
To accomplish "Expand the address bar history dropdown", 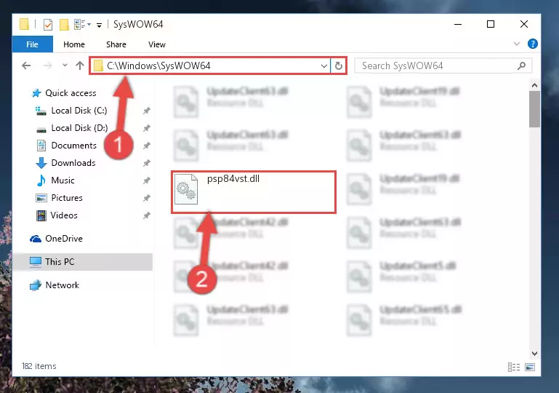I will click(x=323, y=66).
